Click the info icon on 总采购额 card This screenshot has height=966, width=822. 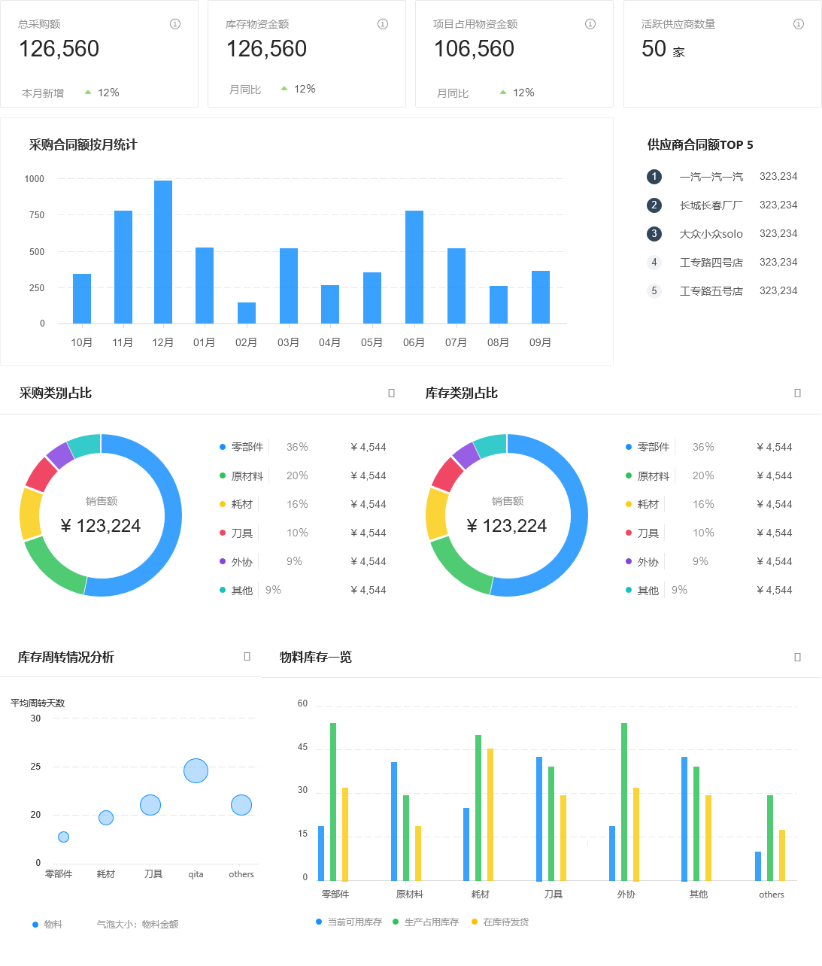tap(175, 24)
